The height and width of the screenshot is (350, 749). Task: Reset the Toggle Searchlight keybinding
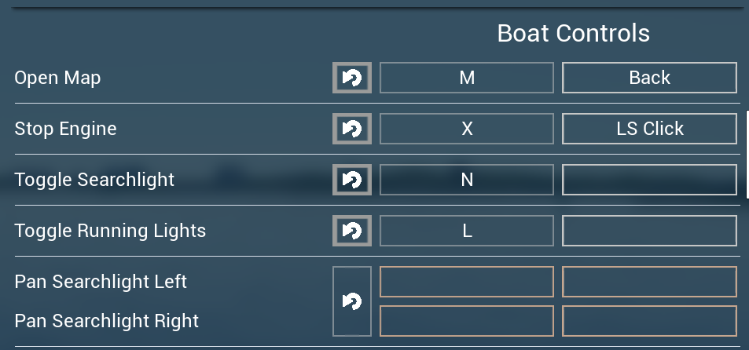(x=351, y=180)
